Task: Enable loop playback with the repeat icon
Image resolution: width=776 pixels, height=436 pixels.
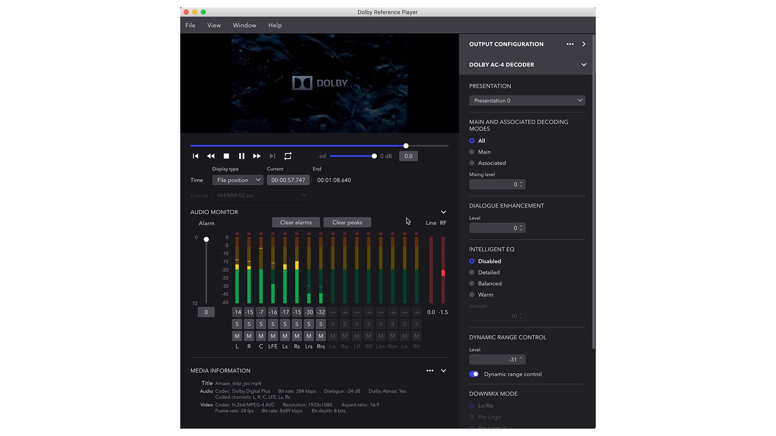Action: [x=288, y=156]
